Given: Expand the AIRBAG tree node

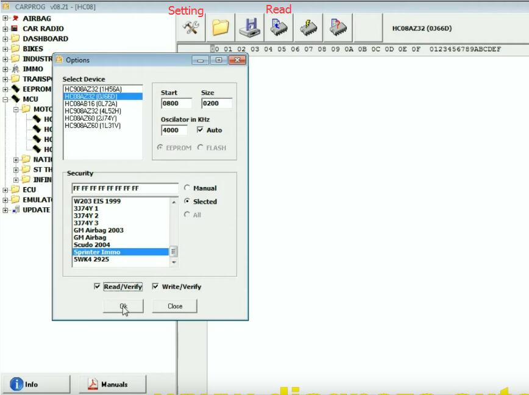Looking at the screenshot, I should (5, 18).
